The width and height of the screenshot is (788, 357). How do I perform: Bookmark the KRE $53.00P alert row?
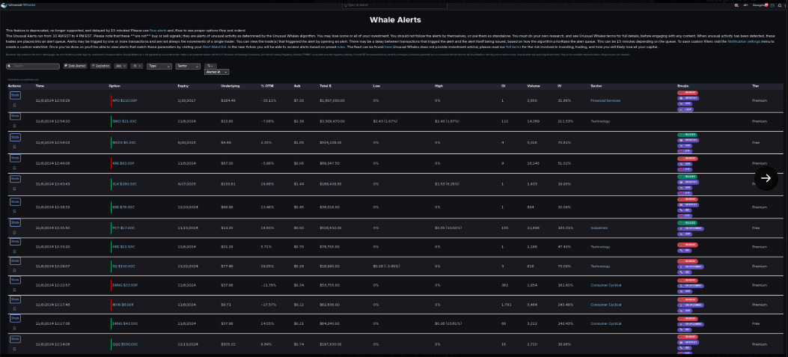pos(14,168)
